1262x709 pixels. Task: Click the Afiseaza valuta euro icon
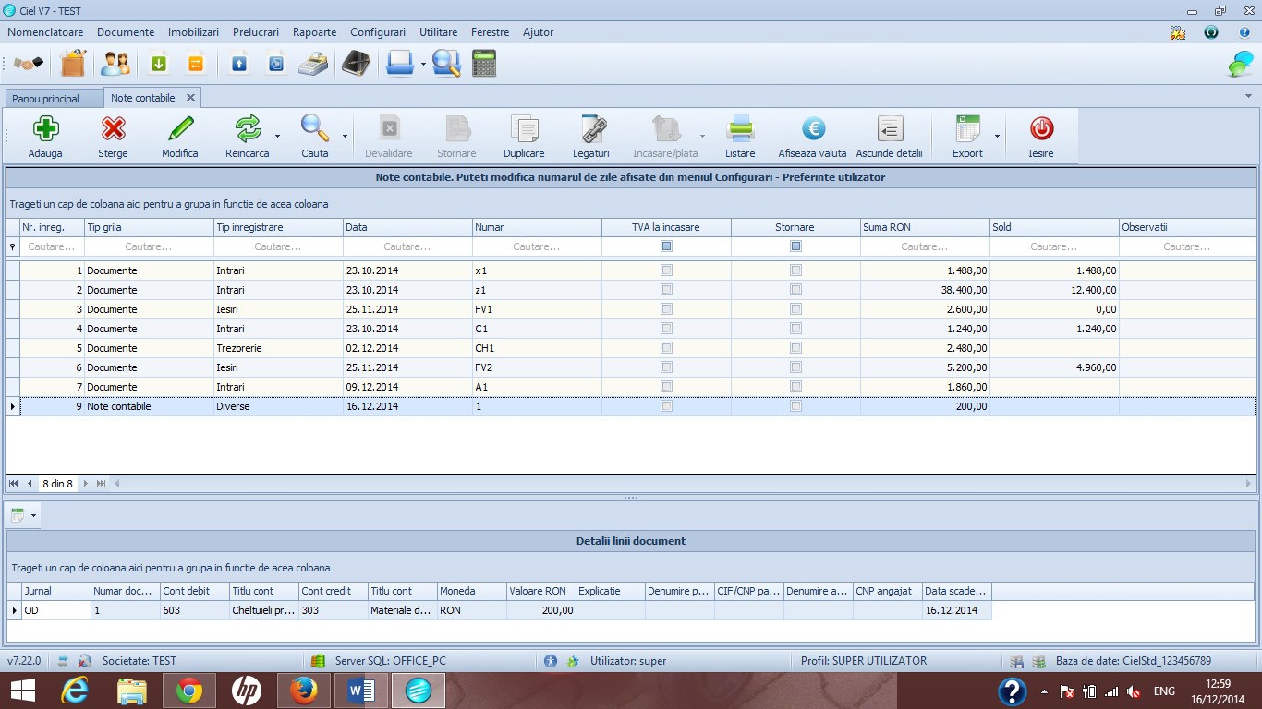click(813, 128)
